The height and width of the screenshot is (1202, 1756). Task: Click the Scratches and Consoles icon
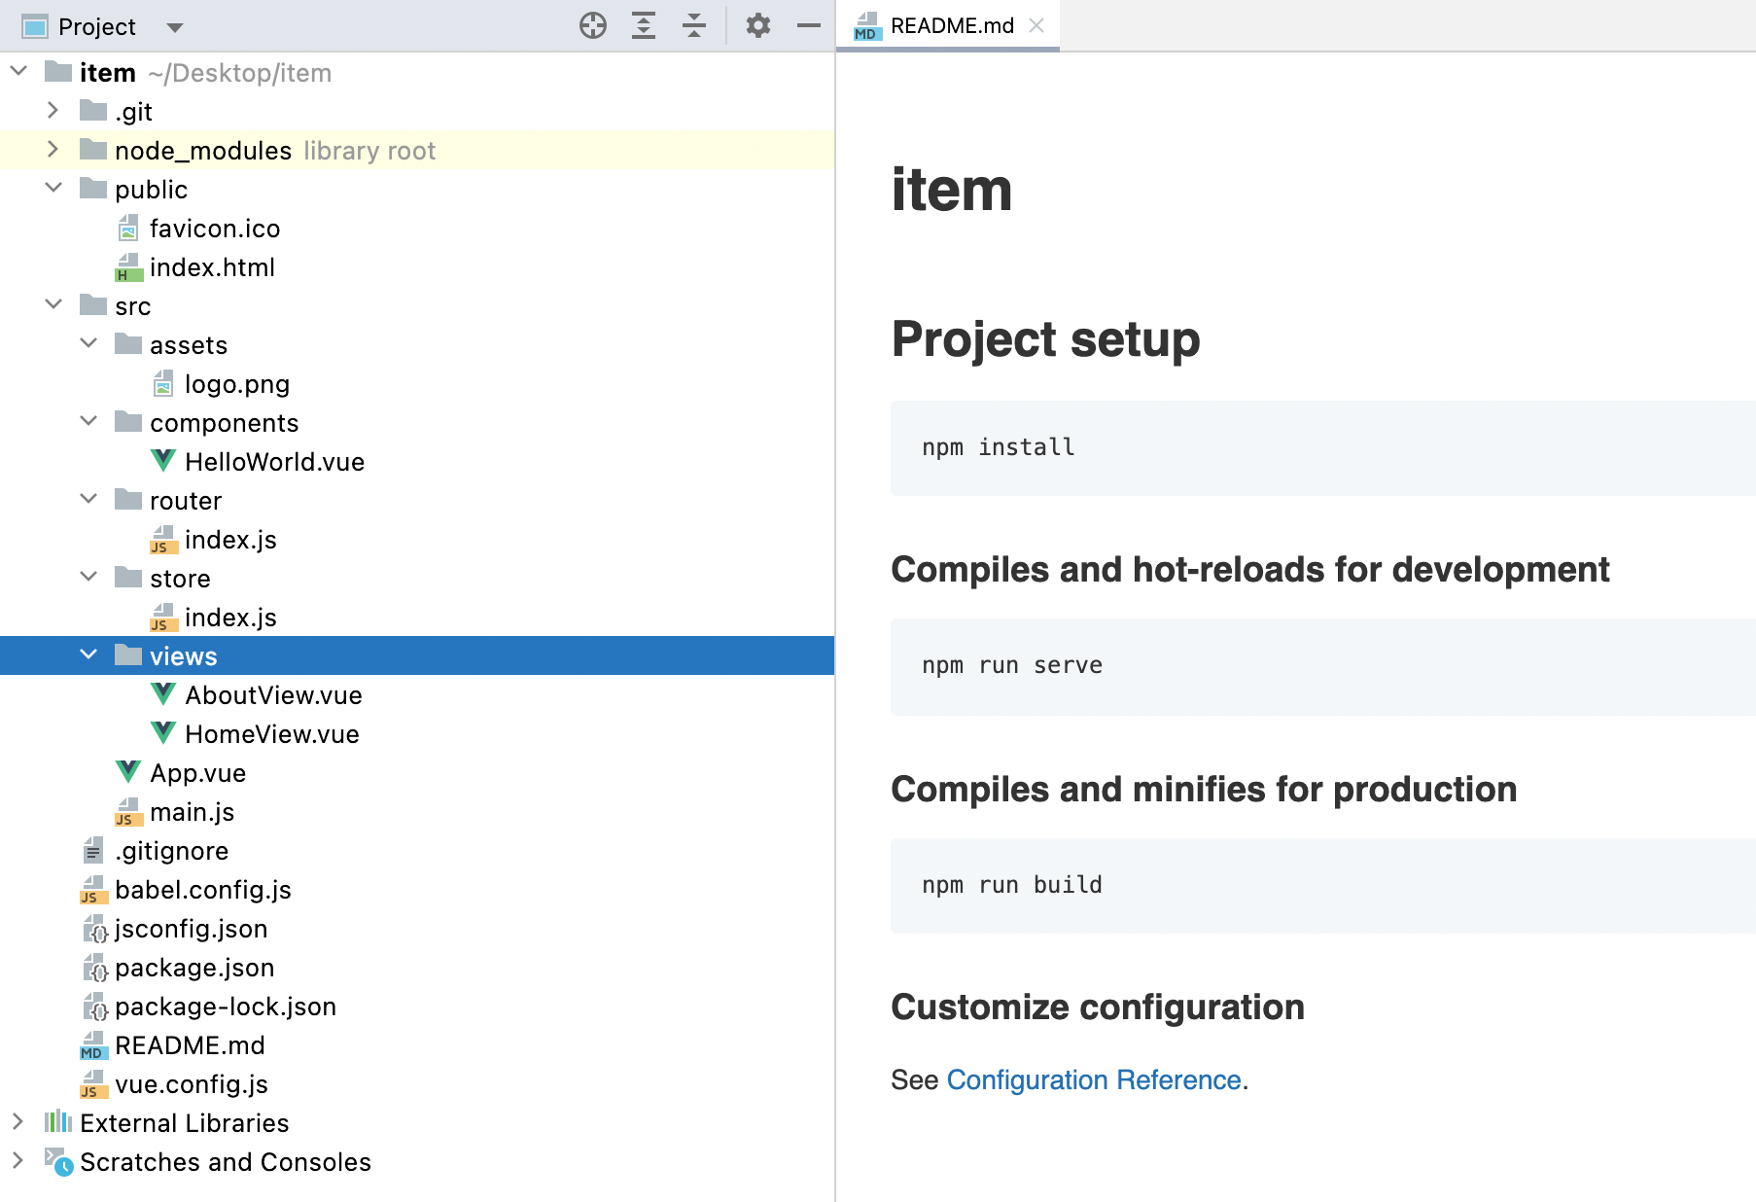pos(58,1161)
